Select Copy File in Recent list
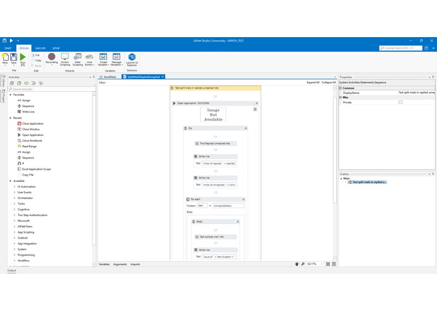 click(25, 175)
